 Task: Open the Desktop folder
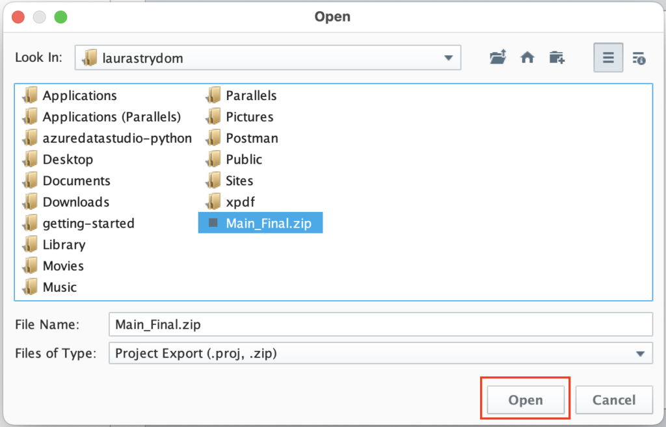pos(67,159)
